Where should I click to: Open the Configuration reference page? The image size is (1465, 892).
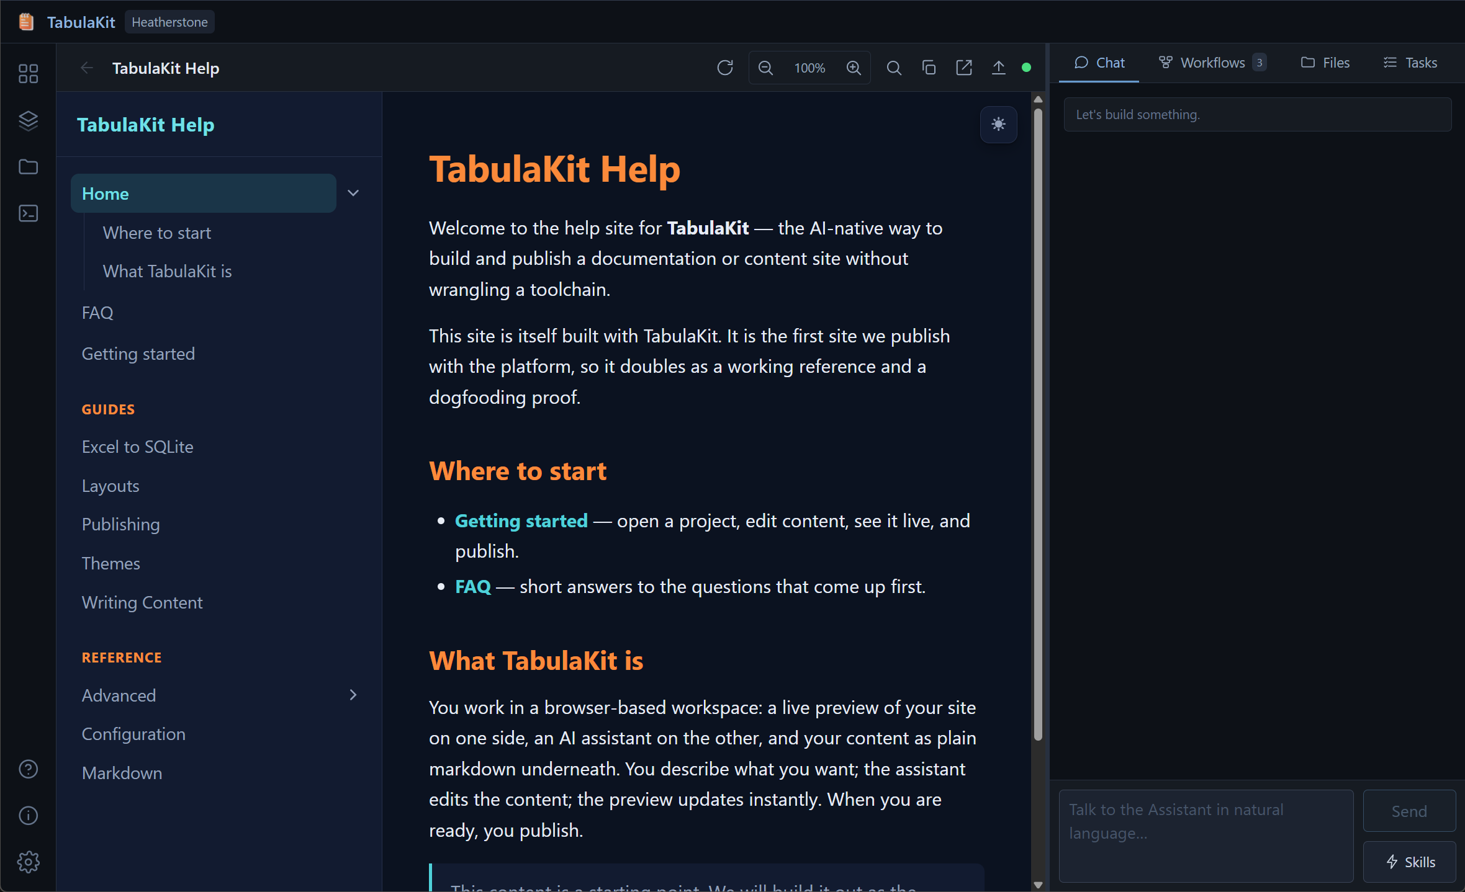133,734
